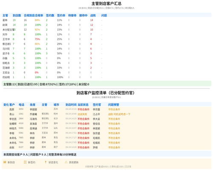
Task: Click the 签约率 column header
Action: (x=61, y=15)
